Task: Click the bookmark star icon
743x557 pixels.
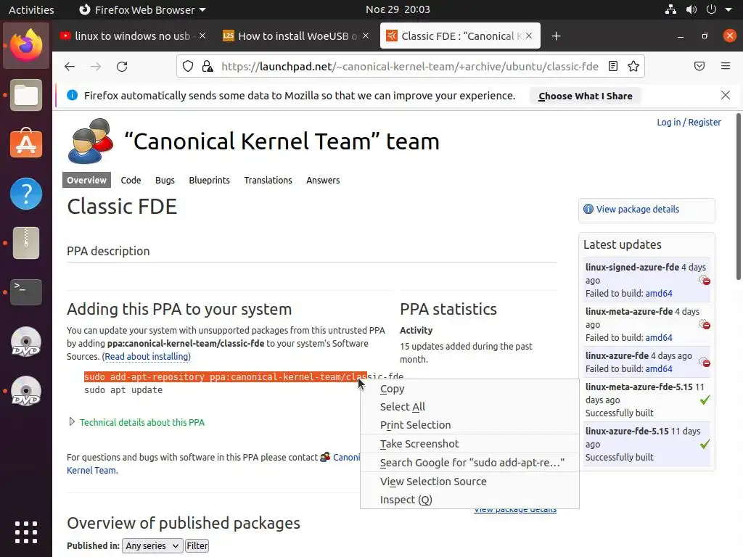Action: tap(633, 66)
